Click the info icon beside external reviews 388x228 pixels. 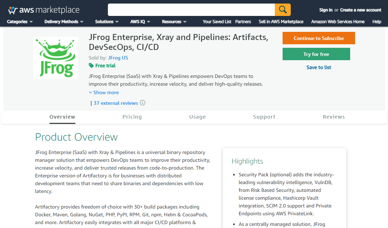tap(143, 103)
